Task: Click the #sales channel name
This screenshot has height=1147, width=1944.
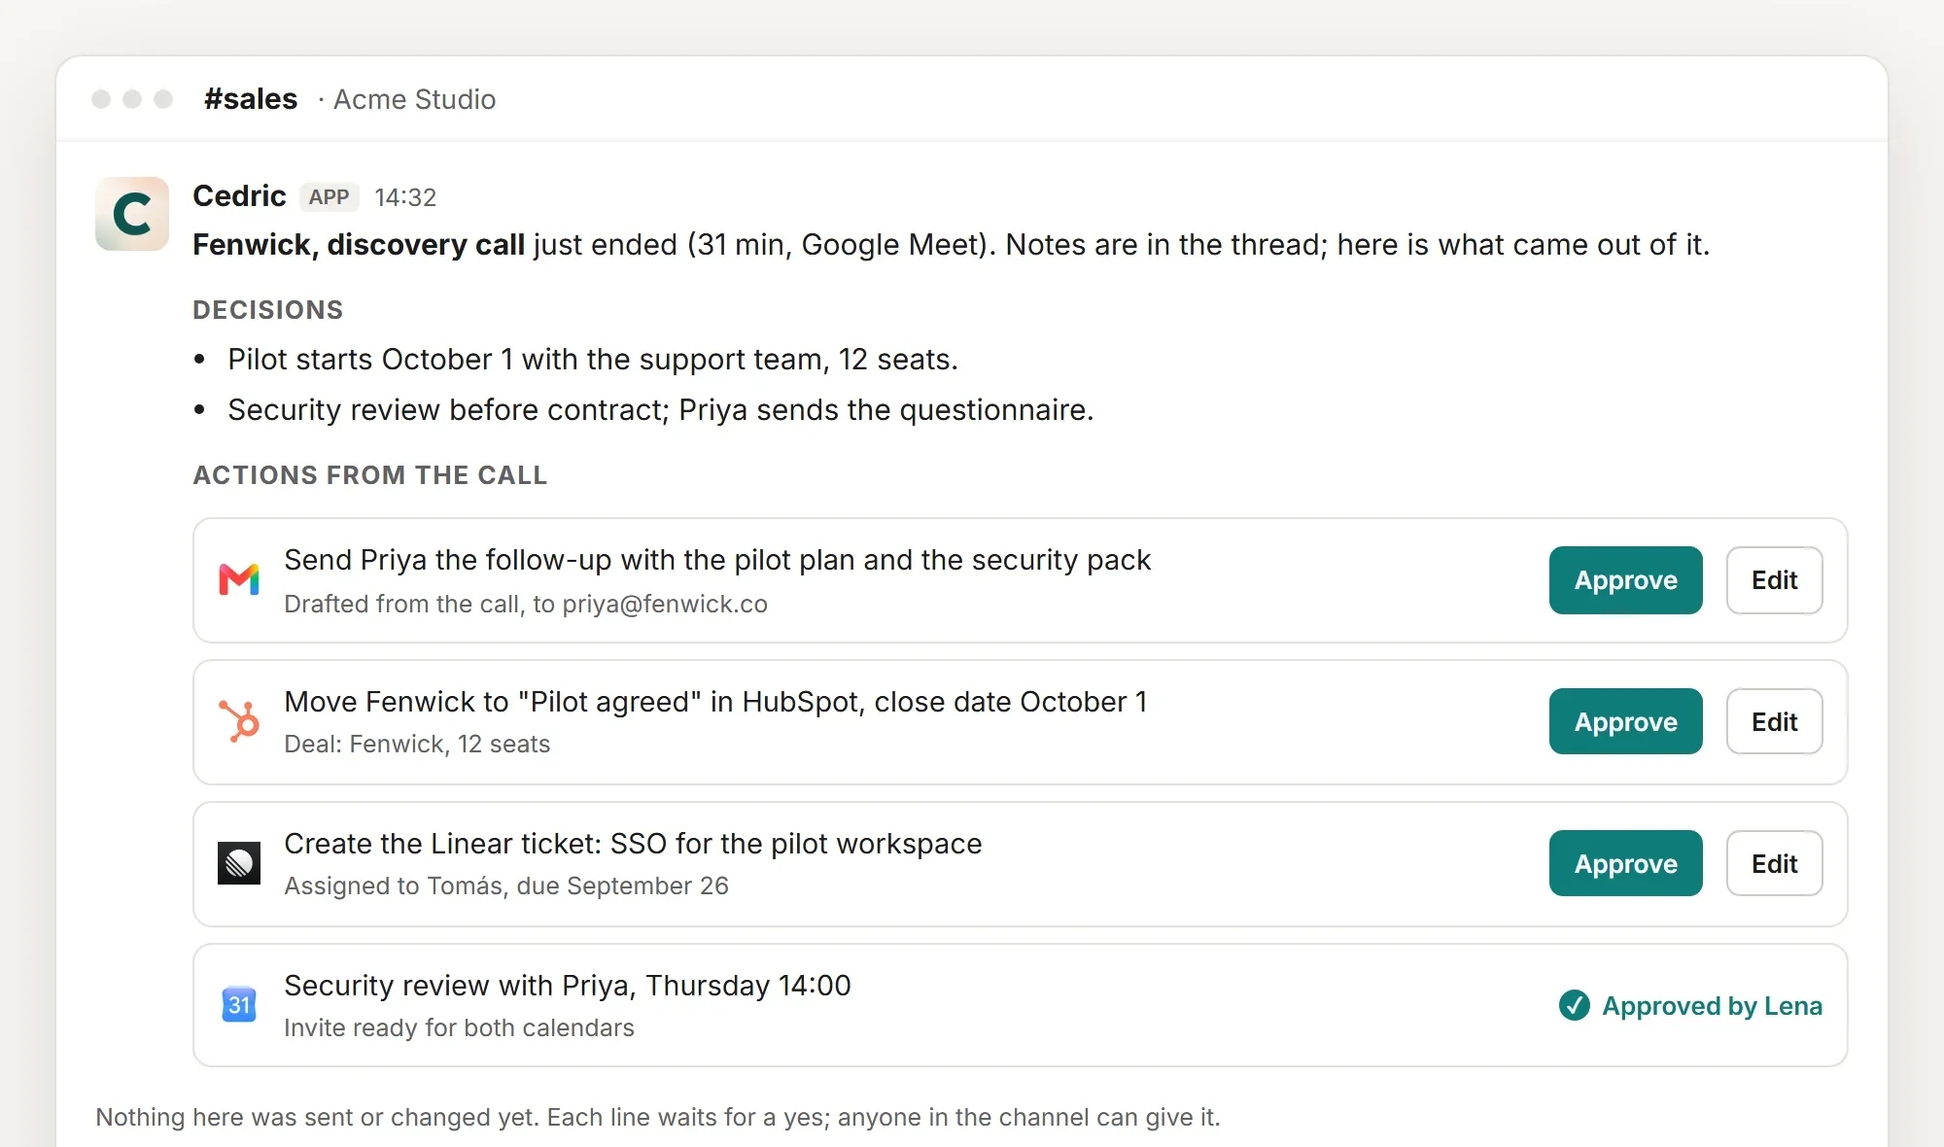Action: 251,99
